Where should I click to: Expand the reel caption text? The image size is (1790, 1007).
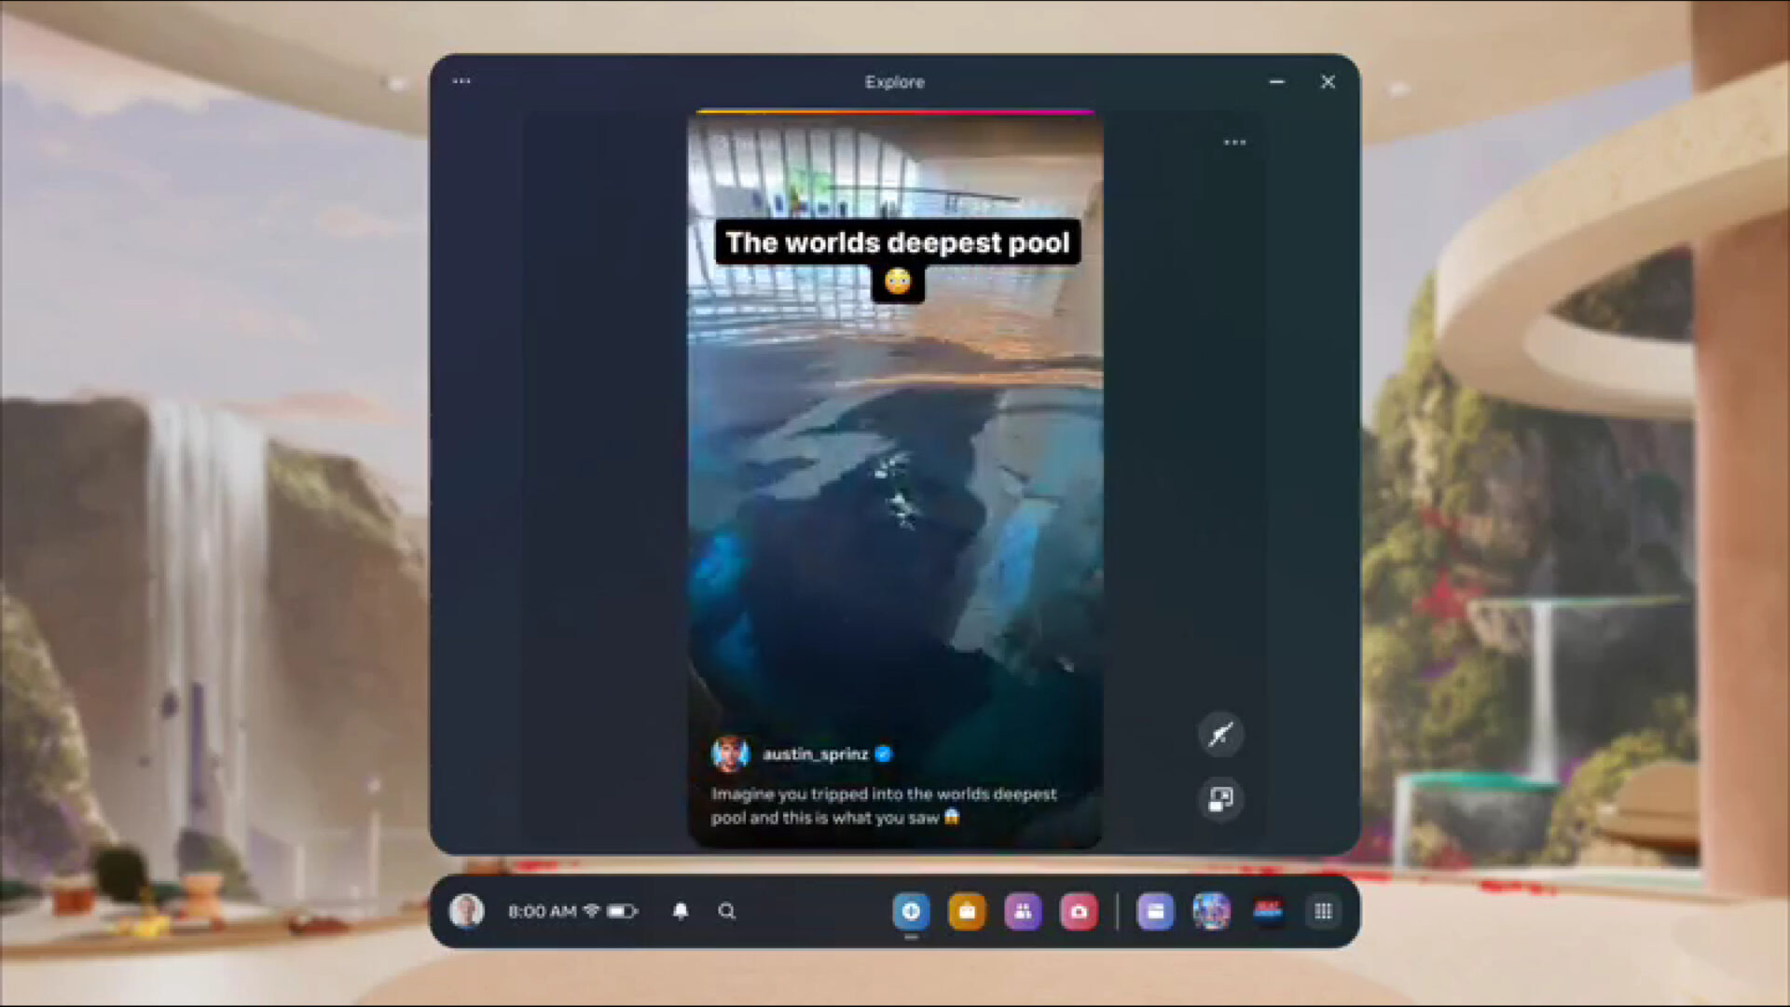pos(883,806)
